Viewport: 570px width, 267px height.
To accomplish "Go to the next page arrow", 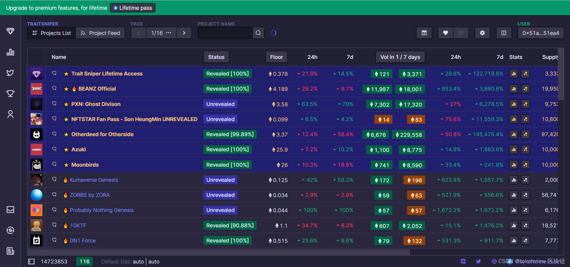I will pyautogui.click(x=184, y=33).
